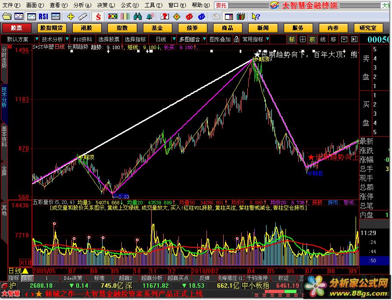The image size is (392, 300).
Task: Click the grid 田 icon in chart toolbar
Action: click(x=303, y=39)
